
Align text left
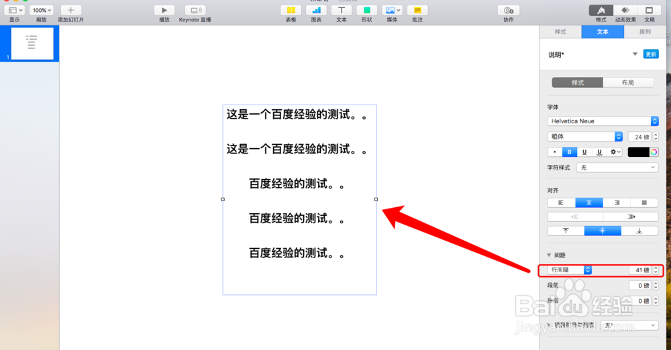coord(561,202)
